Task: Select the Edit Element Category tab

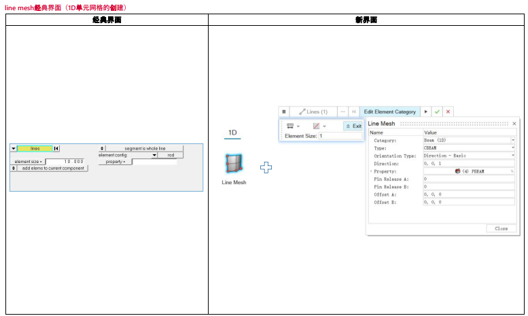Action: pyautogui.click(x=389, y=111)
